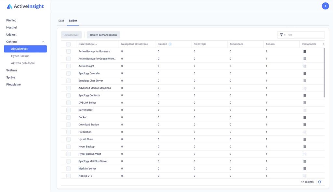The height and width of the screenshot is (192, 333).
Task: Open details icon for Docker row
Action: tap(304, 117)
